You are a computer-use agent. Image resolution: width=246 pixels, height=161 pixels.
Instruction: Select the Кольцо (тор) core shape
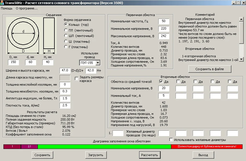click(x=66, y=25)
